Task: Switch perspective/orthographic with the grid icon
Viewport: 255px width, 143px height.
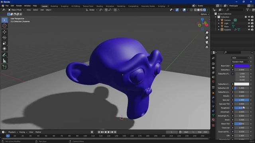Action: 207,47
